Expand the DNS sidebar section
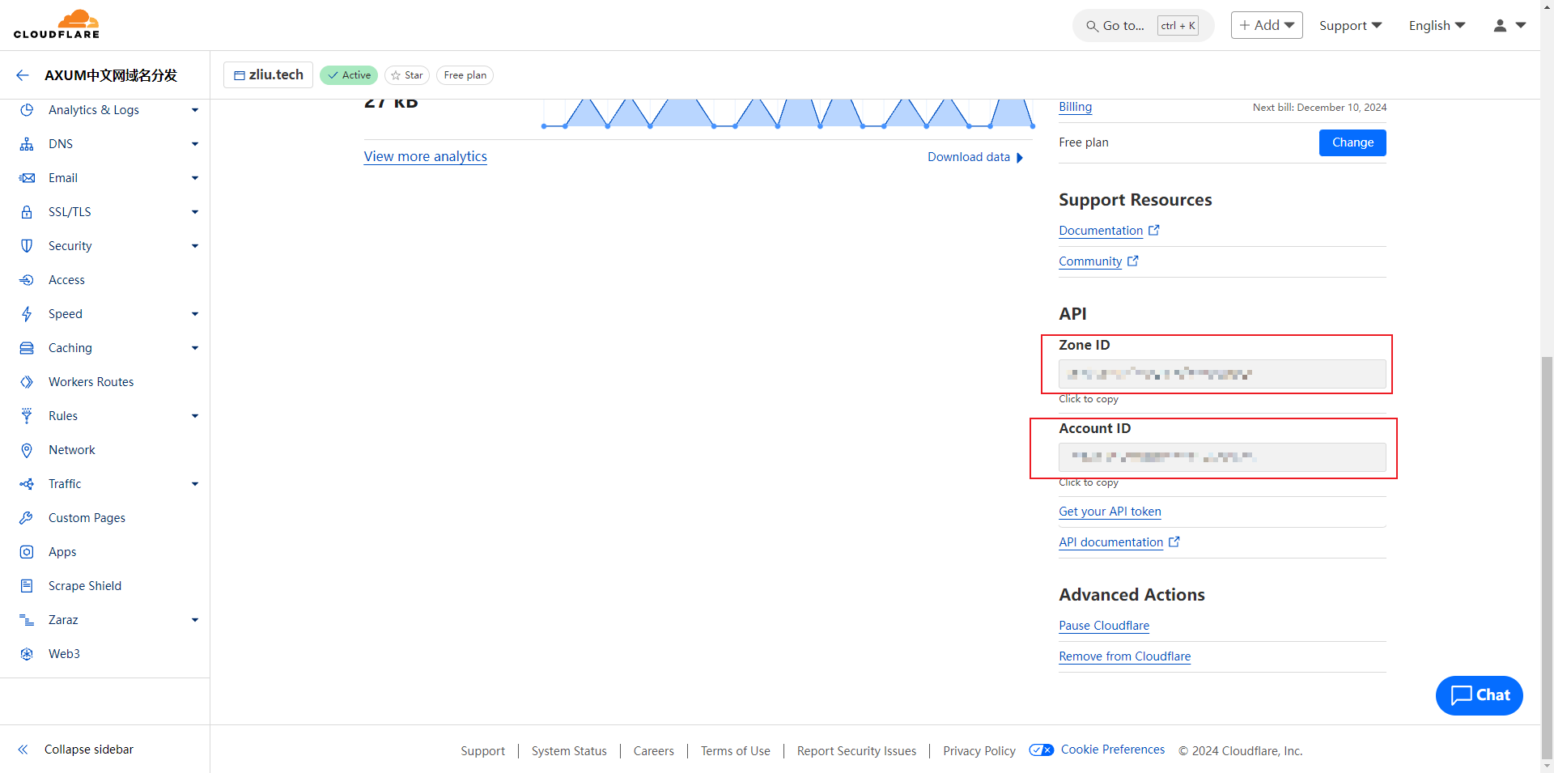Viewport: 1554px width, 773px height. [195, 144]
